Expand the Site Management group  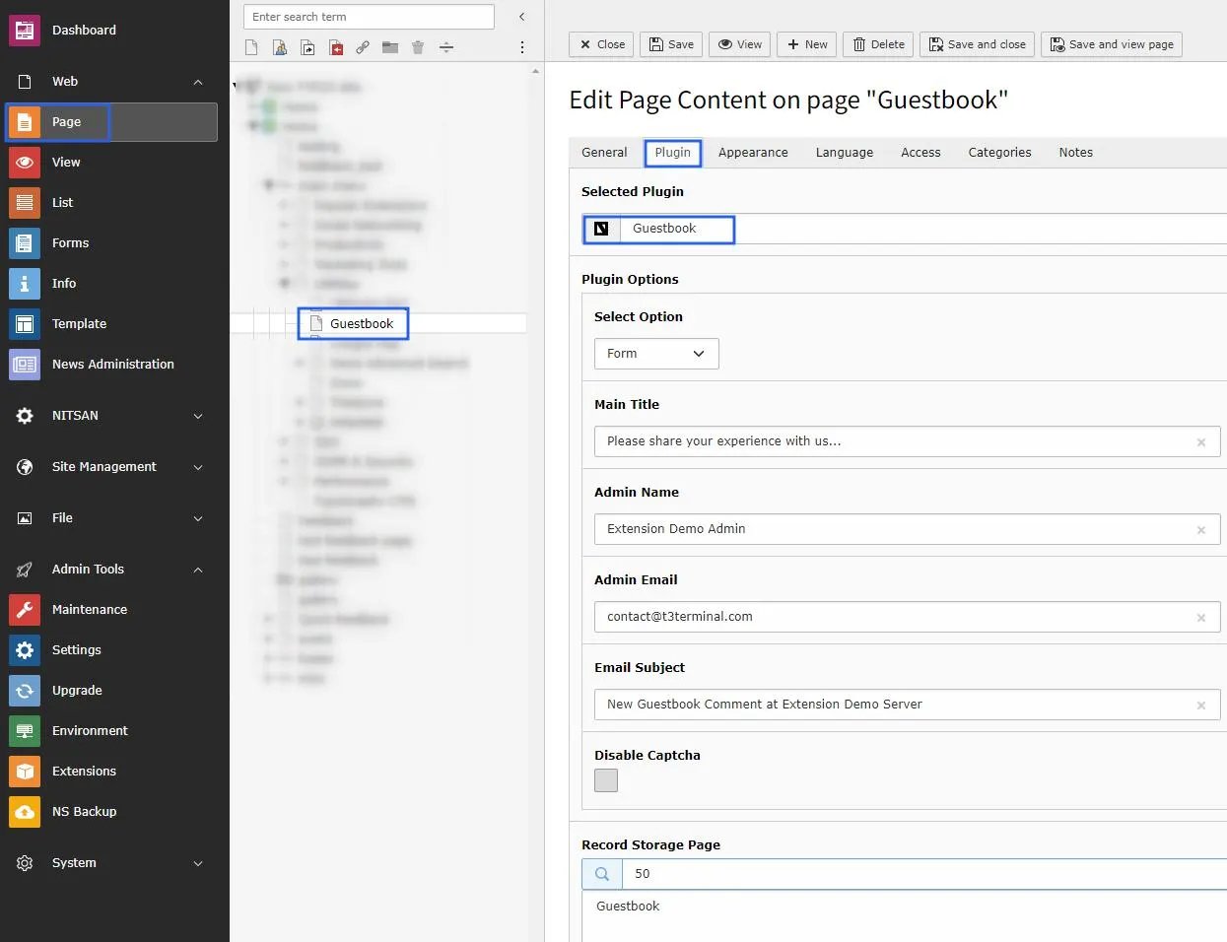pyautogui.click(x=198, y=467)
